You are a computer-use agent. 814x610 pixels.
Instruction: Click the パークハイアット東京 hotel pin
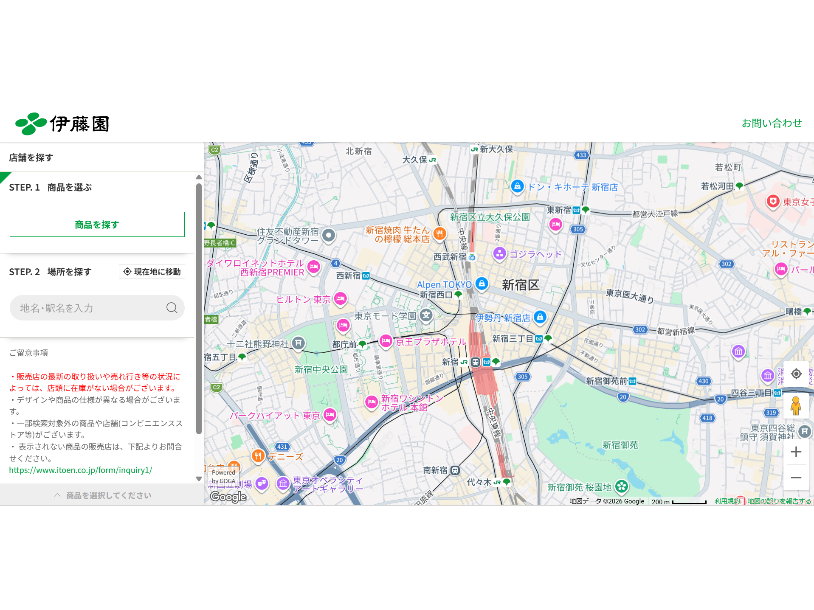(330, 415)
